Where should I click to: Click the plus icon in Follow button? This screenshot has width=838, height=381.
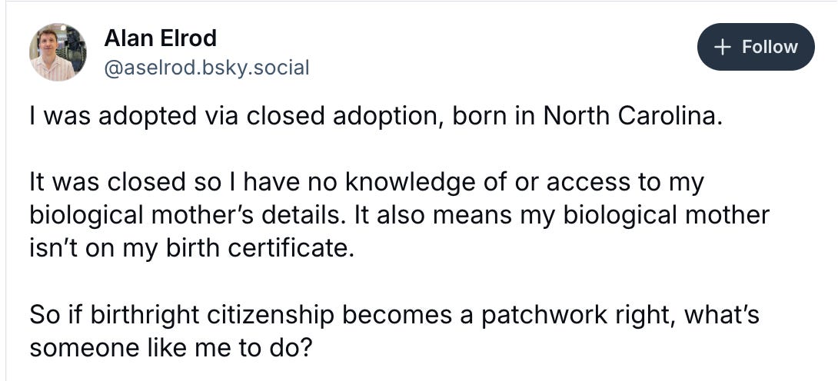point(723,47)
